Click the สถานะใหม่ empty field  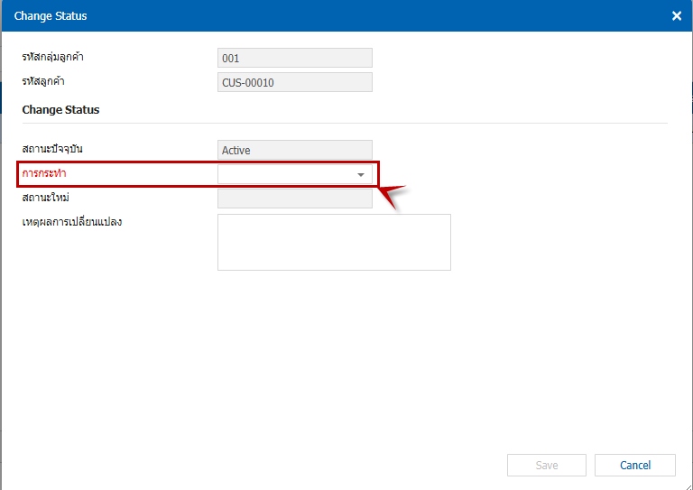[294, 199]
